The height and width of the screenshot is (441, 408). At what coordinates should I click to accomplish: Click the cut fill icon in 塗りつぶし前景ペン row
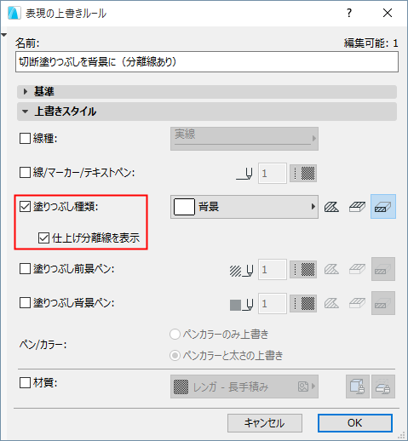coord(331,269)
